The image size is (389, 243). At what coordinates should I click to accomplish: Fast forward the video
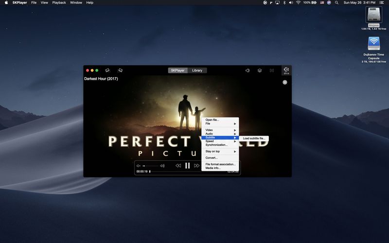pos(197,166)
